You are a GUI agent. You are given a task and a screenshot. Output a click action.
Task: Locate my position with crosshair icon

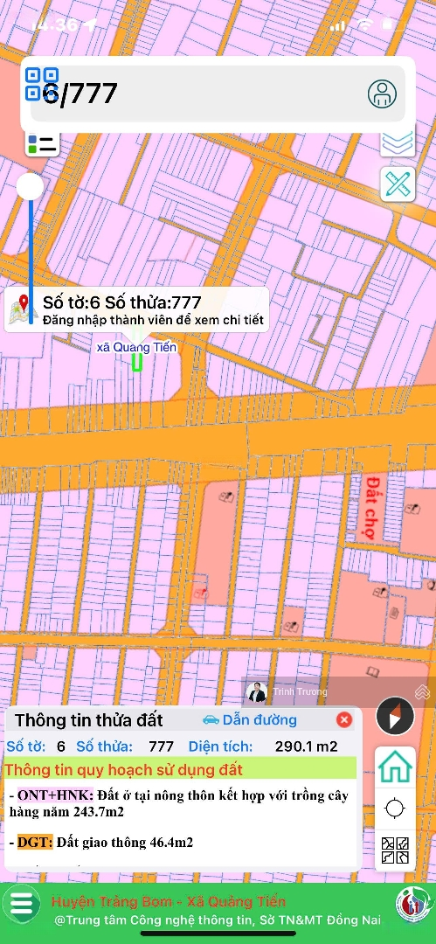[x=395, y=808]
